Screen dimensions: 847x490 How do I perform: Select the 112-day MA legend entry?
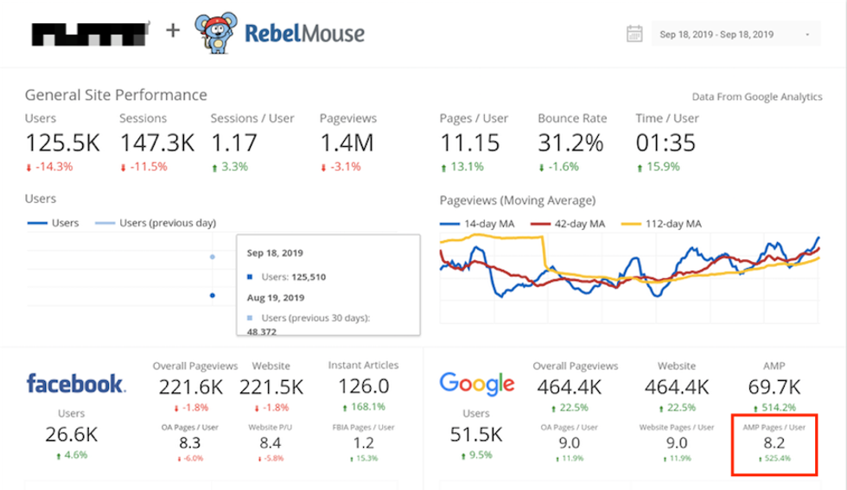click(661, 224)
